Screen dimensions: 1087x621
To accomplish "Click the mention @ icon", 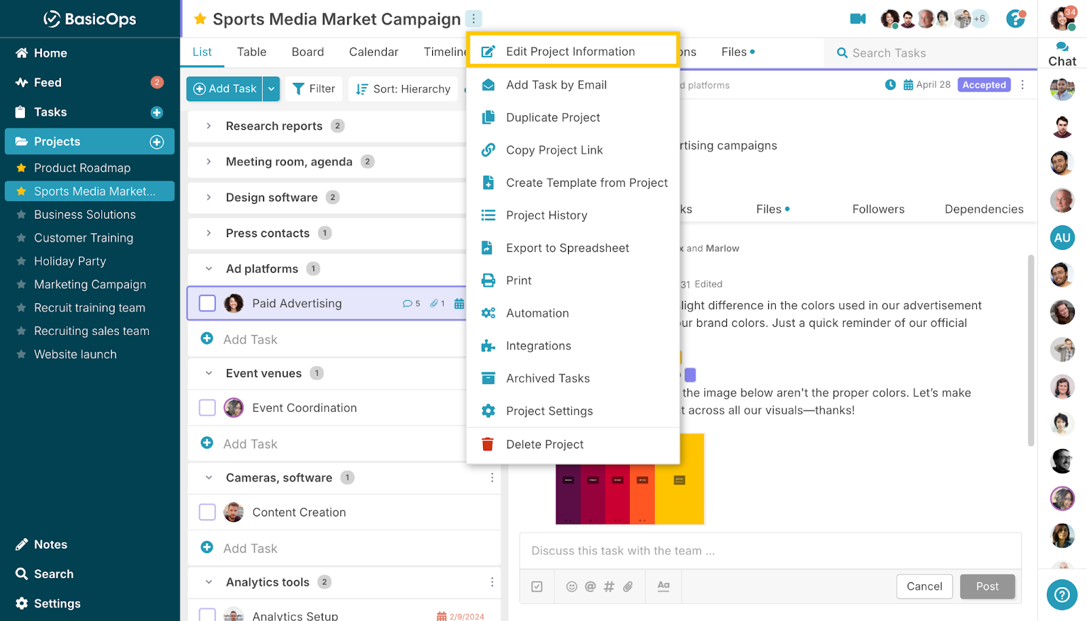I will click(590, 586).
